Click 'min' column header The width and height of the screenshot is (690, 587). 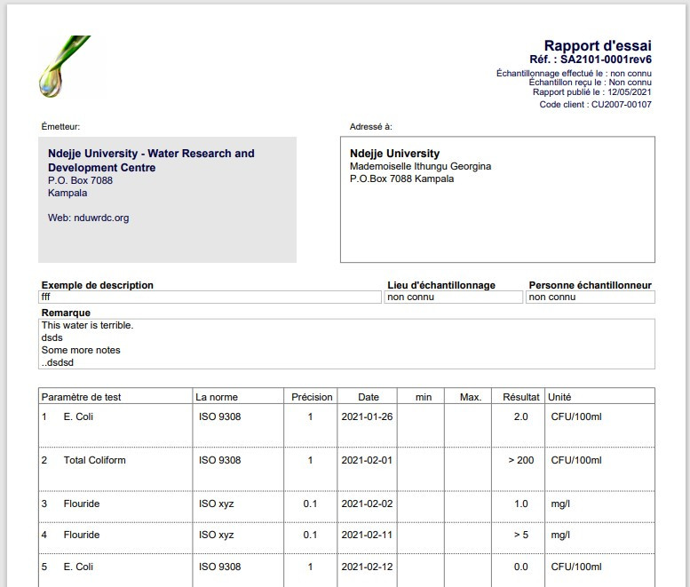[424, 397]
